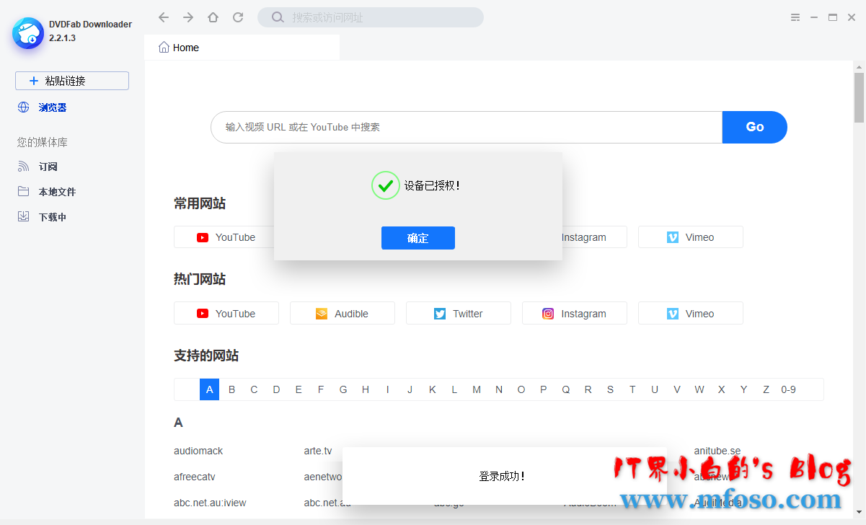The height and width of the screenshot is (525, 866).
Task: Click the 设备已授权 dialog message text
Action: click(x=432, y=185)
